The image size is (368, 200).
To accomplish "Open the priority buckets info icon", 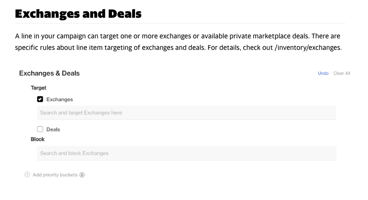I will [82, 175].
